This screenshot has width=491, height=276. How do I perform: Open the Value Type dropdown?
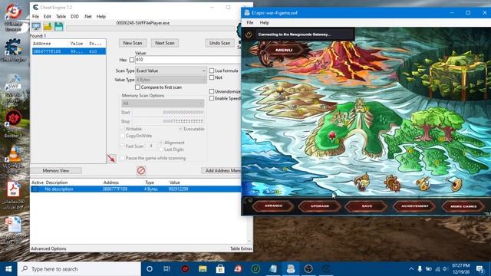(x=170, y=80)
